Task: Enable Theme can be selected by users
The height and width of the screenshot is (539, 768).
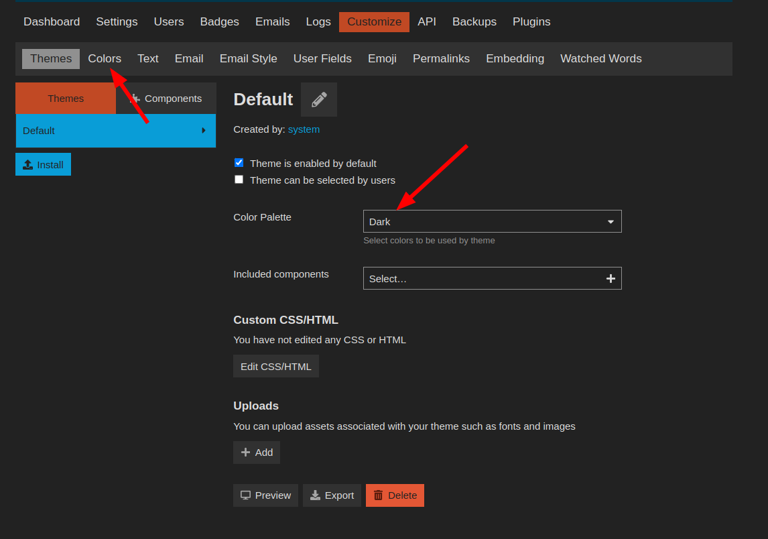Action: pyautogui.click(x=239, y=180)
